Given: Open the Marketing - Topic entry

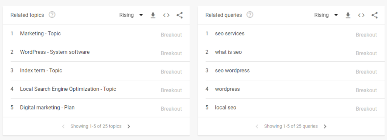Looking at the screenshot, I should click(96, 34).
